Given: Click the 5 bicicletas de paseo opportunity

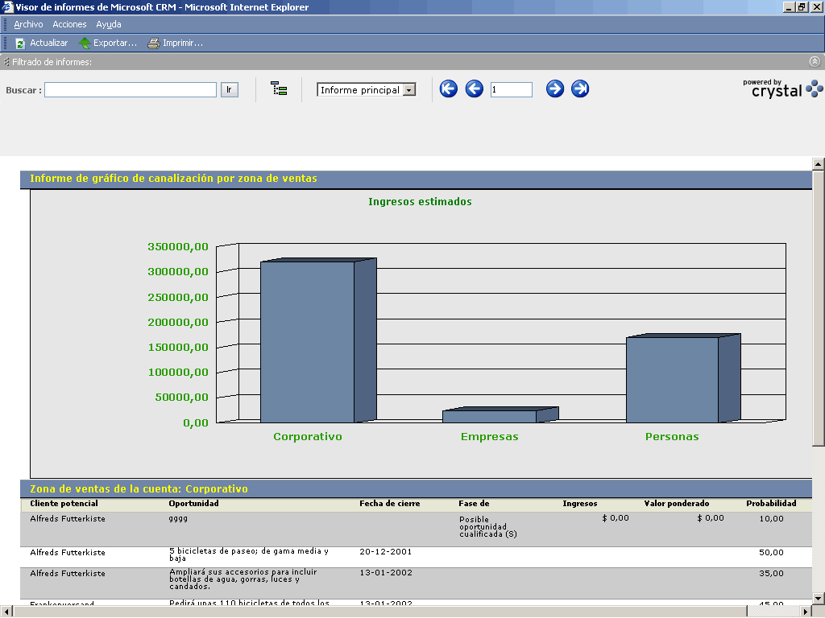Looking at the screenshot, I should [249, 554].
